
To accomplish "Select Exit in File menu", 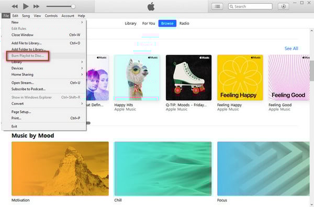I will click(44, 126).
